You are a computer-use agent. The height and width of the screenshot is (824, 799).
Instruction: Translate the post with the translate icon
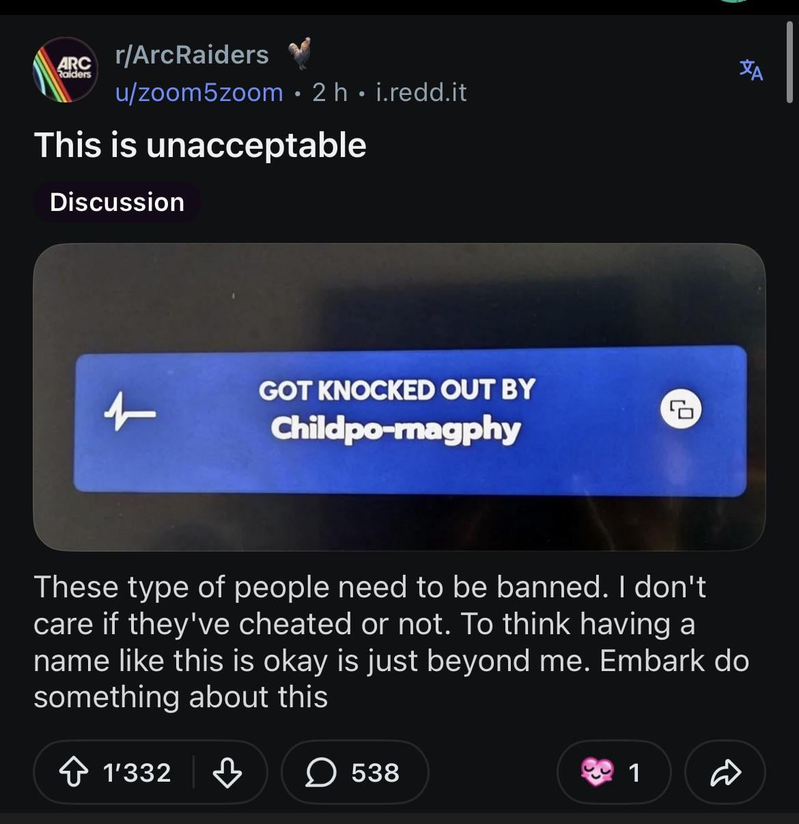point(751,70)
